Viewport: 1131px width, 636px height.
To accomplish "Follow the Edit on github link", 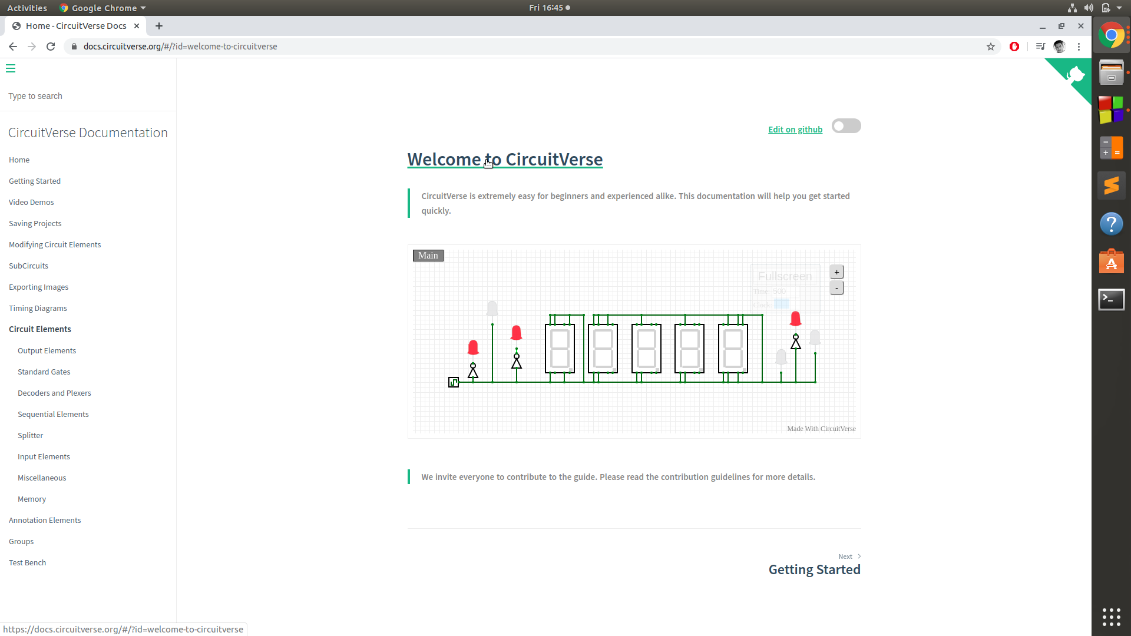I will (x=795, y=130).
